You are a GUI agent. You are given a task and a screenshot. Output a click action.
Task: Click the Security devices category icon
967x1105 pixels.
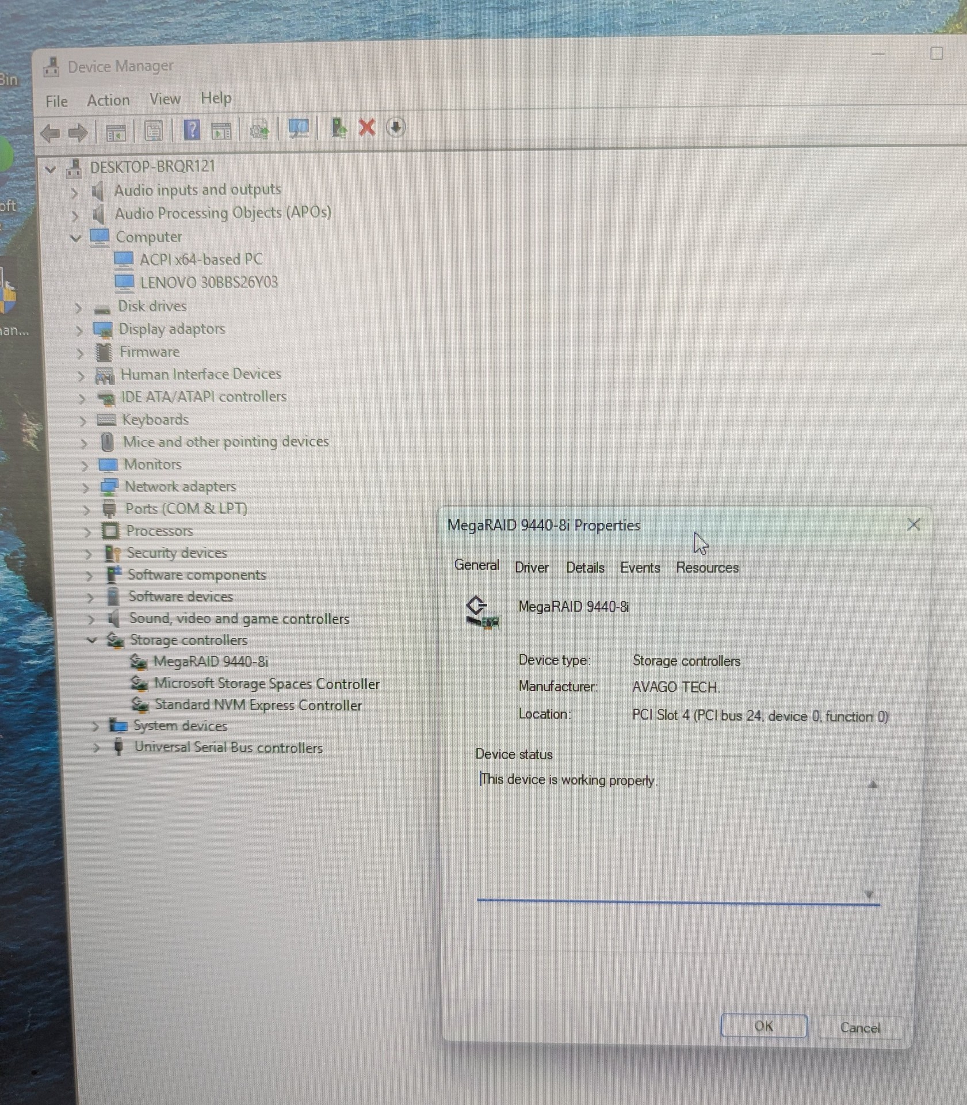point(112,553)
